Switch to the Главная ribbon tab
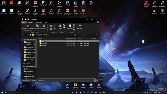This screenshot has width=167, height=94. pos(30,22)
